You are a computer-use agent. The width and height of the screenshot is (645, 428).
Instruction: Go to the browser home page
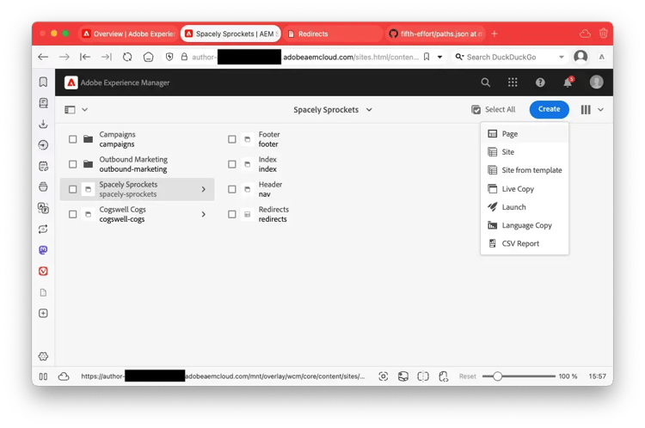[x=149, y=57]
